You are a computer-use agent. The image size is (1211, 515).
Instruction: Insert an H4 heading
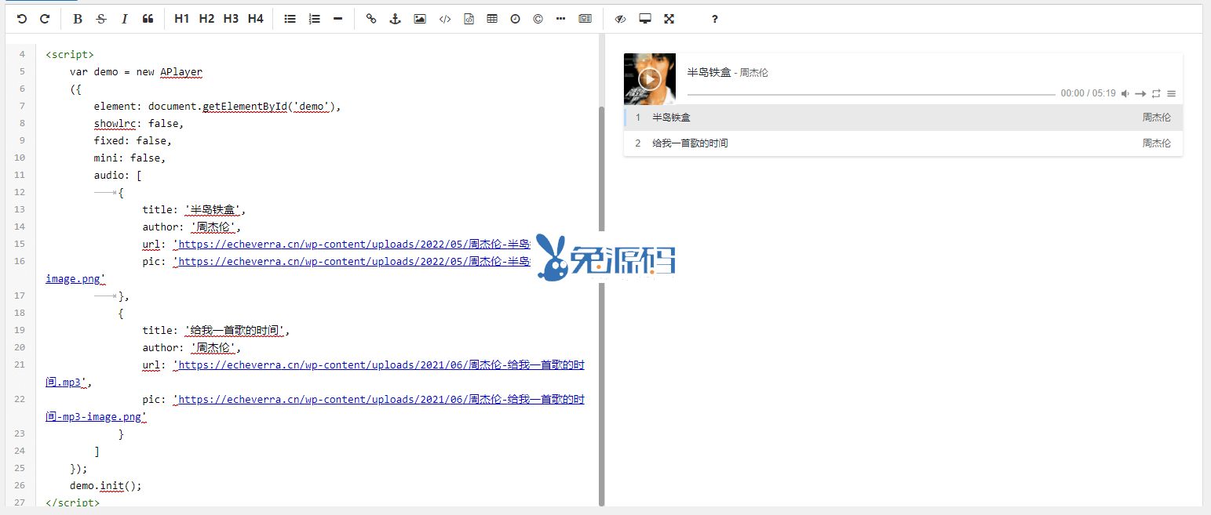(x=255, y=19)
